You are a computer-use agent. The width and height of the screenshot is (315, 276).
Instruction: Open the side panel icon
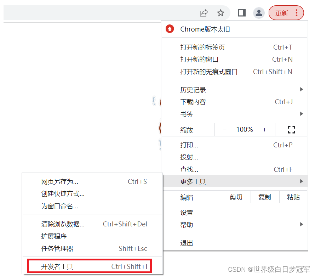click(x=241, y=13)
